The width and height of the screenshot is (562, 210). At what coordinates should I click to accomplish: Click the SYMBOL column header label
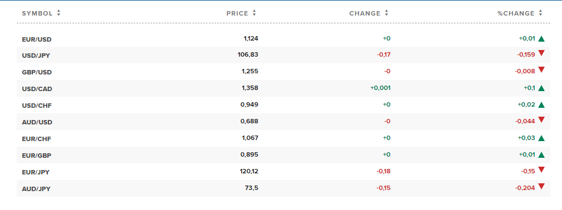click(37, 13)
